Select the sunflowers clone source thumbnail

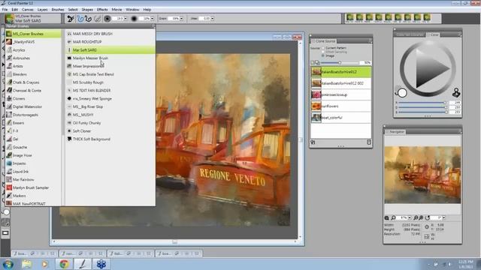(x=316, y=106)
